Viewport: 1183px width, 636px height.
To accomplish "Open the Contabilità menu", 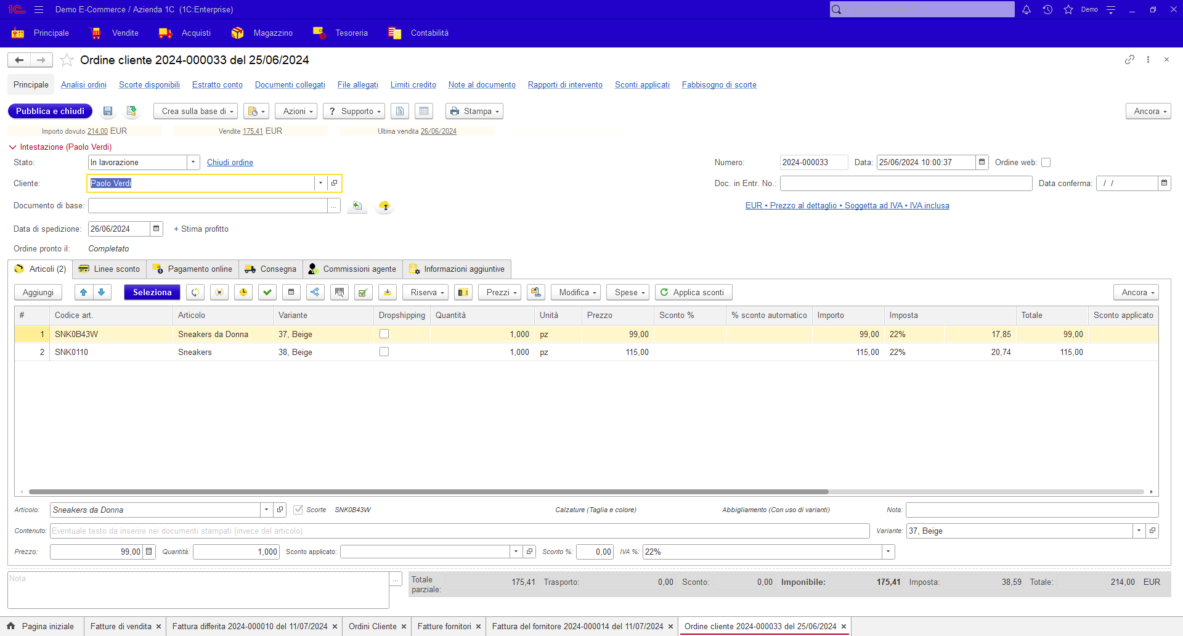I will 418,33.
